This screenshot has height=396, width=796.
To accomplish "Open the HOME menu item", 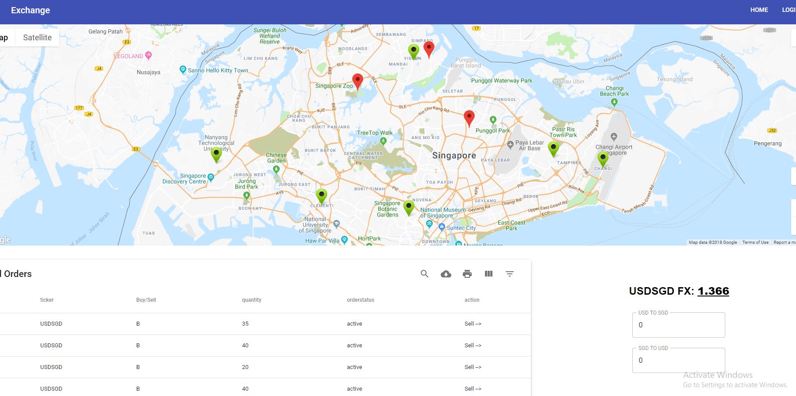I will point(759,10).
